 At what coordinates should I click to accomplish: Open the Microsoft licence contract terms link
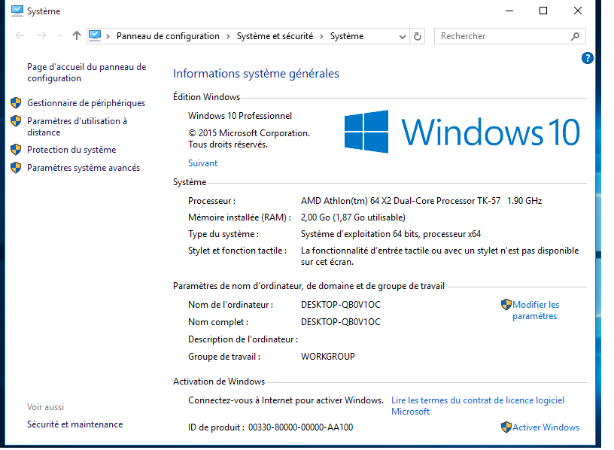coord(478,406)
